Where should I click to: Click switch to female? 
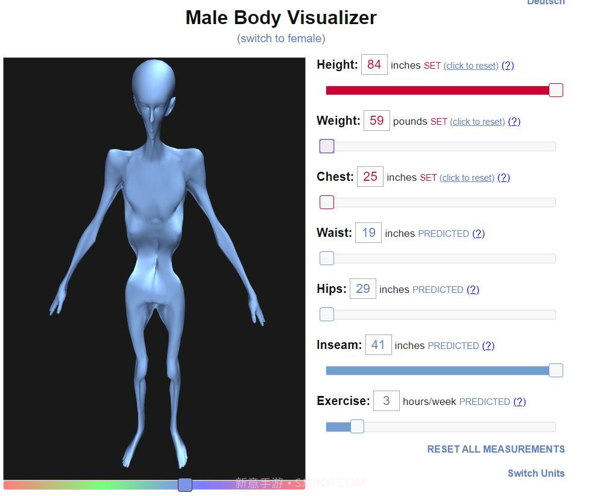281,38
